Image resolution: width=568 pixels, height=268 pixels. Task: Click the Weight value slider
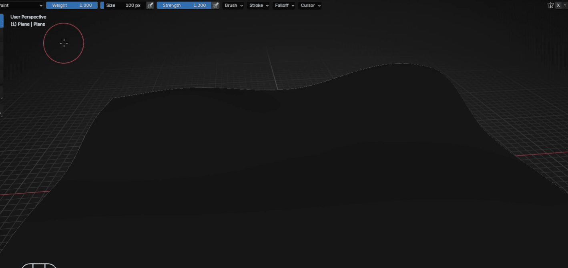pyautogui.click(x=72, y=5)
